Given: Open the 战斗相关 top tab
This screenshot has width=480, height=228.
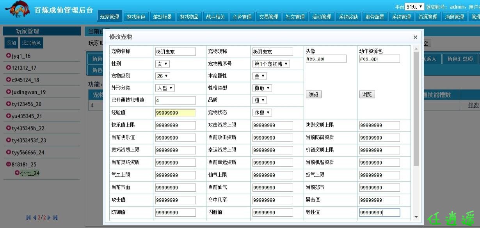Looking at the screenshot, I should [x=215, y=16].
